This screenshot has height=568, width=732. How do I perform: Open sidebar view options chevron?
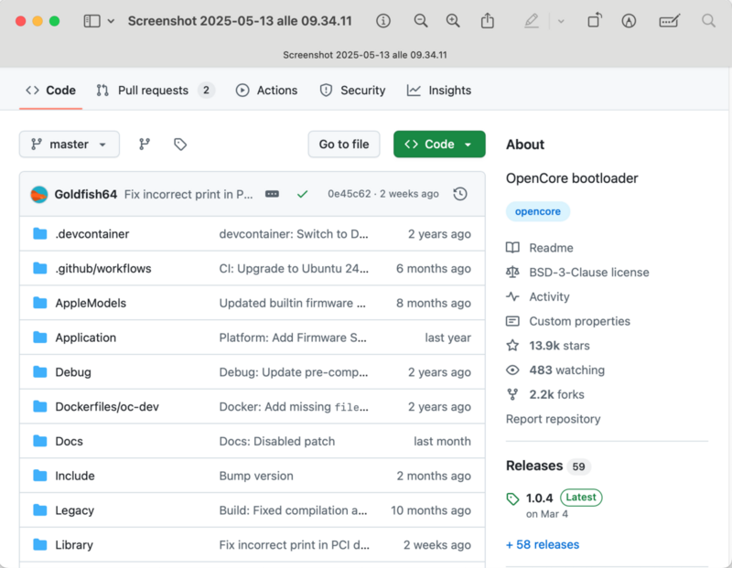(111, 21)
